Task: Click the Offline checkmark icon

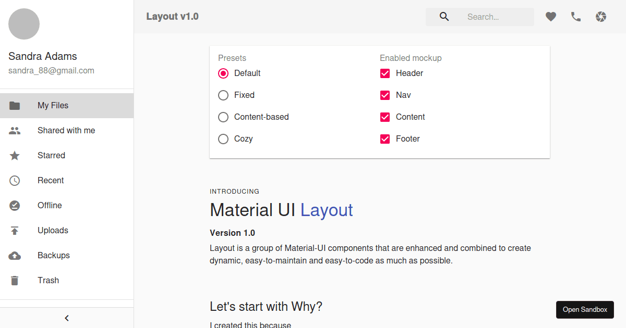Action: pos(15,205)
